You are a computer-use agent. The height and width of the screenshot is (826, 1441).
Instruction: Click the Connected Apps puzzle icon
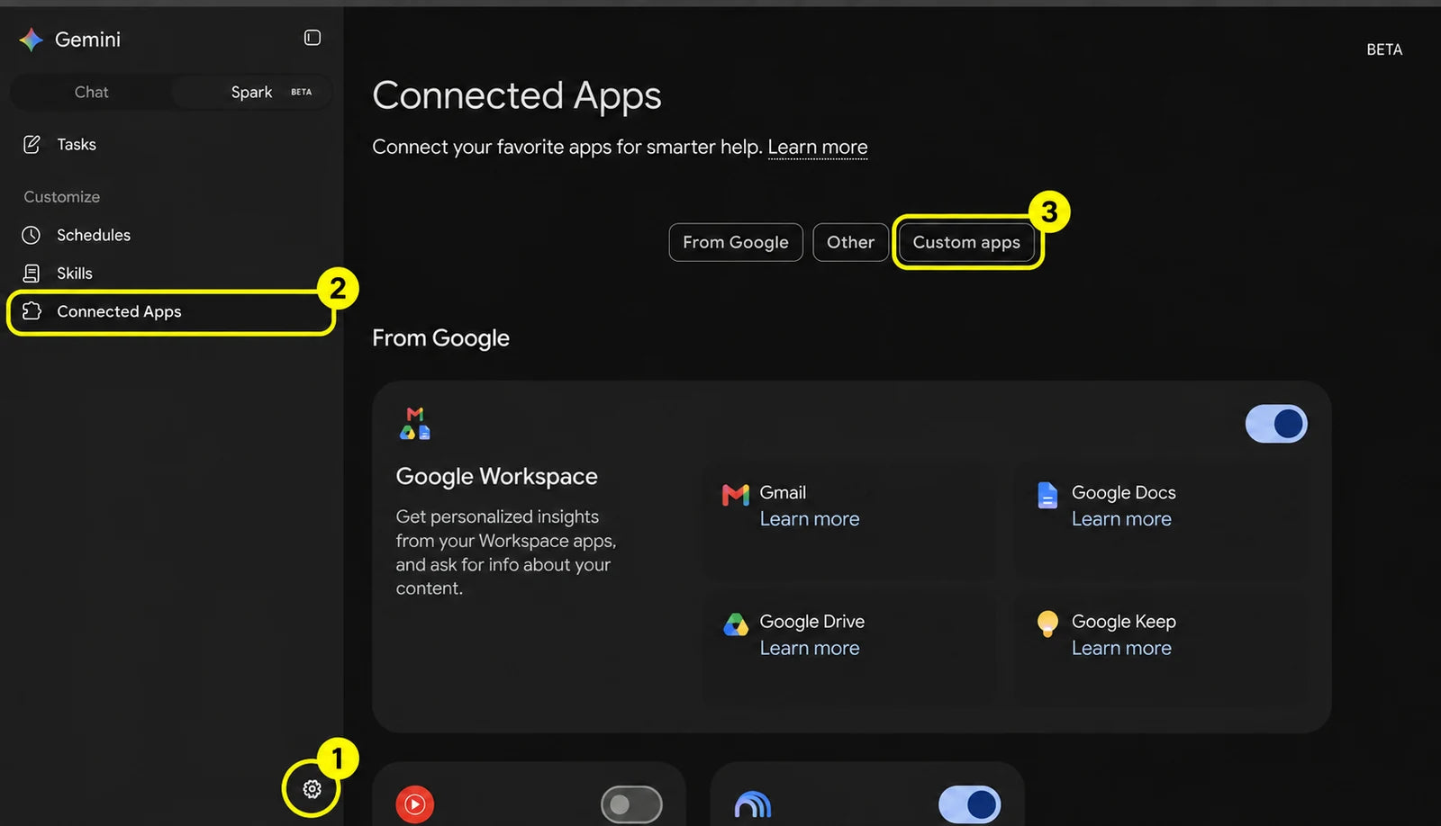pos(32,311)
